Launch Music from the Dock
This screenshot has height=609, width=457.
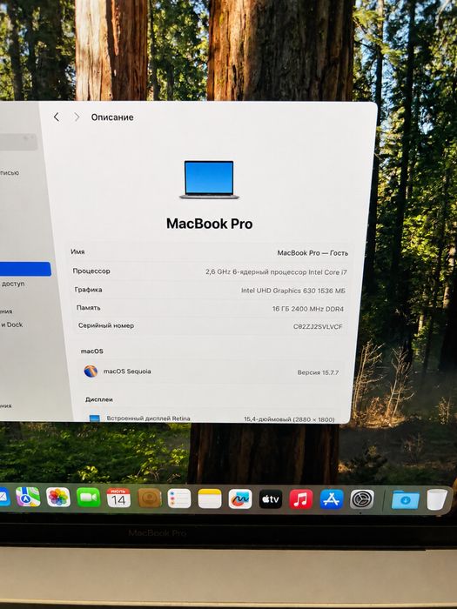point(301,499)
